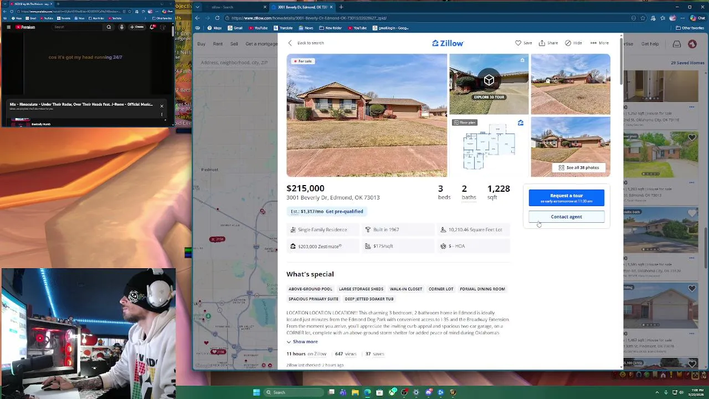
Task: Open the Translate bookmark in the Zillow window
Action: point(283,28)
